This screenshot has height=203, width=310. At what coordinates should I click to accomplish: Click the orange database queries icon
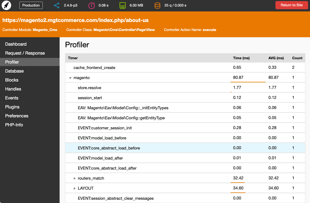[x=157, y=5]
